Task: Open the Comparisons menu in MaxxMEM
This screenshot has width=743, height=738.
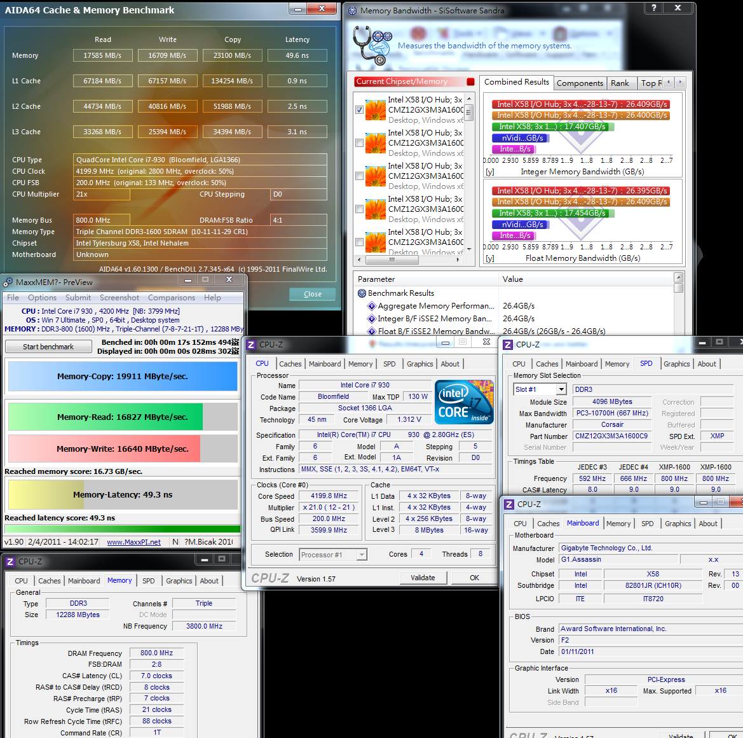Action: point(172,297)
